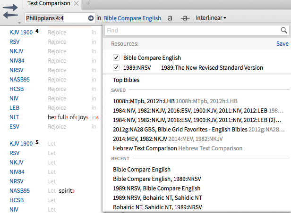
Task: Open RSV link in verse 4
Action: 15,42
